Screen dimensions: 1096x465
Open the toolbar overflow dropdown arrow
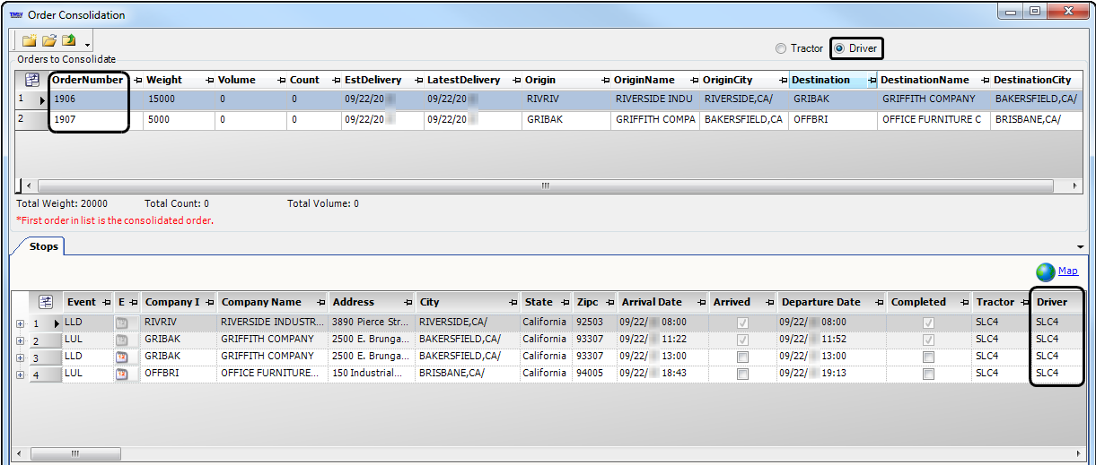tap(87, 44)
